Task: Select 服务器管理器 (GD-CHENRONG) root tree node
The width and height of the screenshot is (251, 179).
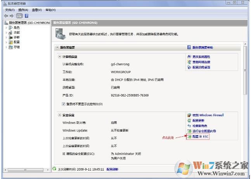Action: (x=29, y=23)
